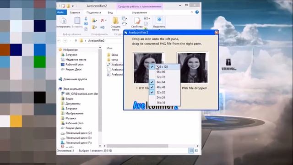Click the Создать папку new folder icon

[x=115, y=20]
